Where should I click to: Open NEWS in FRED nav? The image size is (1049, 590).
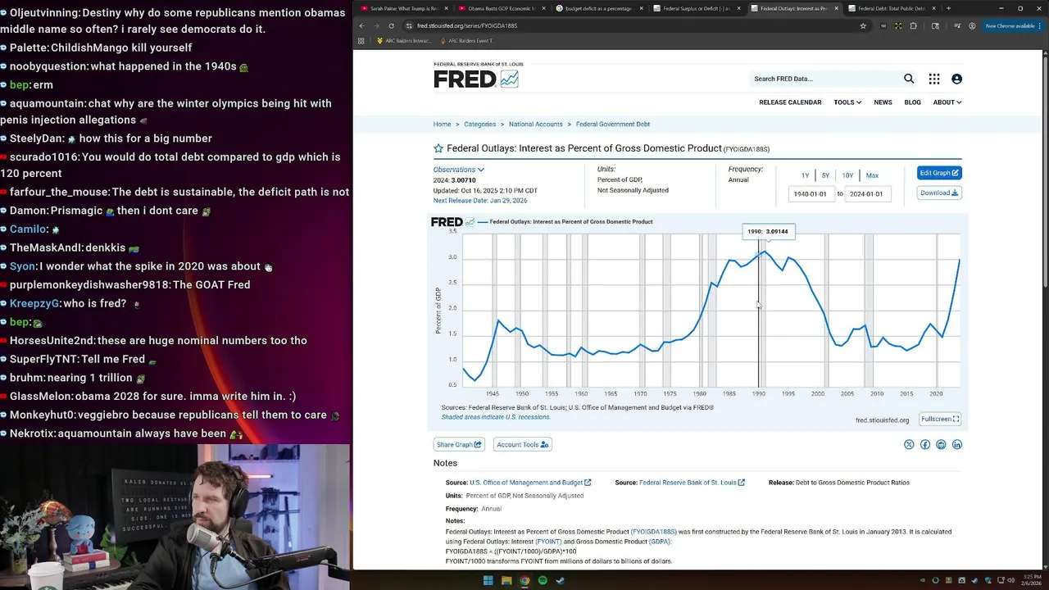(x=883, y=102)
